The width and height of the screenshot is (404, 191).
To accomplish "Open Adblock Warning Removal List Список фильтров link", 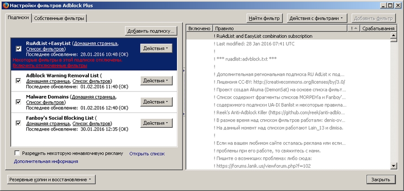I will [x=92, y=81].
